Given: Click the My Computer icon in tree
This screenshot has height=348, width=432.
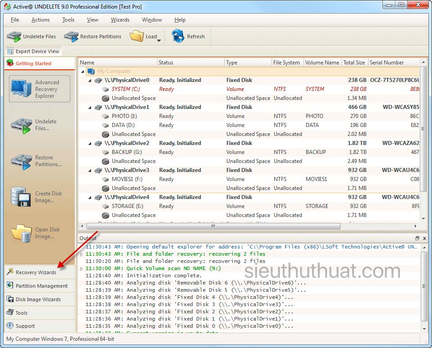Looking at the screenshot, I should pos(91,71).
